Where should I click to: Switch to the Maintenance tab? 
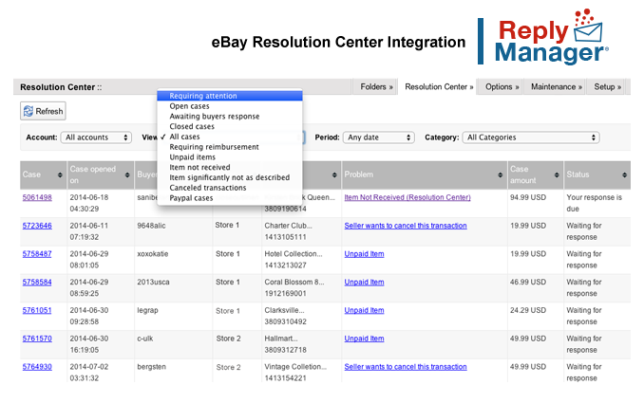pyautogui.click(x=556, y=86)
